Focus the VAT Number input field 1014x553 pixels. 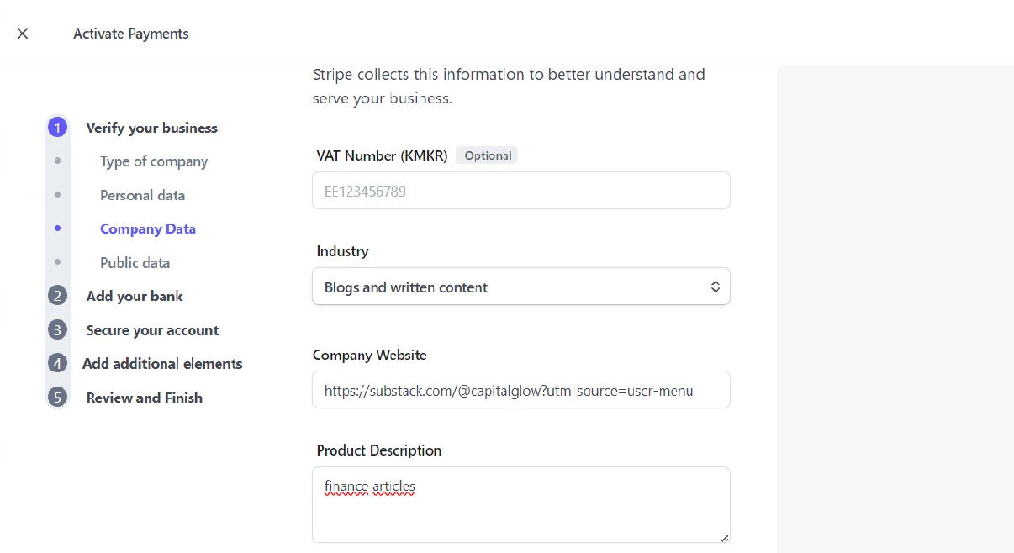520,191
